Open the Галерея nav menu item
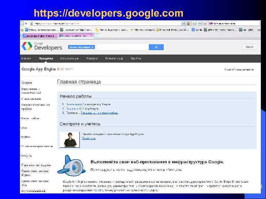Image resolution: width=266 pixels, height=199 pixels. click(92, 59)
